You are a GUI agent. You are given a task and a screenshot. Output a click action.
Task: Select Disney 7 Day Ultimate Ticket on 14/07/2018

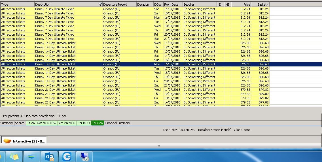pos(135,9)
